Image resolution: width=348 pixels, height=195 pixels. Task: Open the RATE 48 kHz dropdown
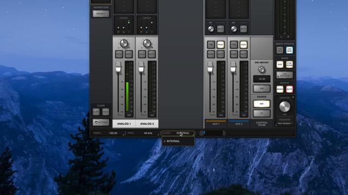point(143,133)
